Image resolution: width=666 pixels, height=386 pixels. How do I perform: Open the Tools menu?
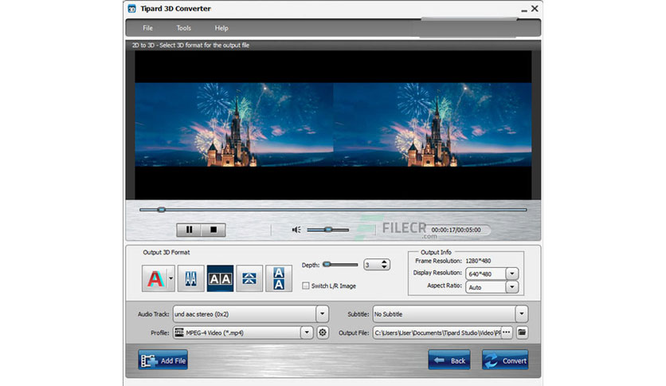tap(183, 28)
